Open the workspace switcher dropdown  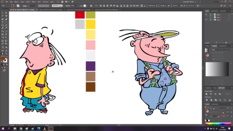(x=190, y=2)
